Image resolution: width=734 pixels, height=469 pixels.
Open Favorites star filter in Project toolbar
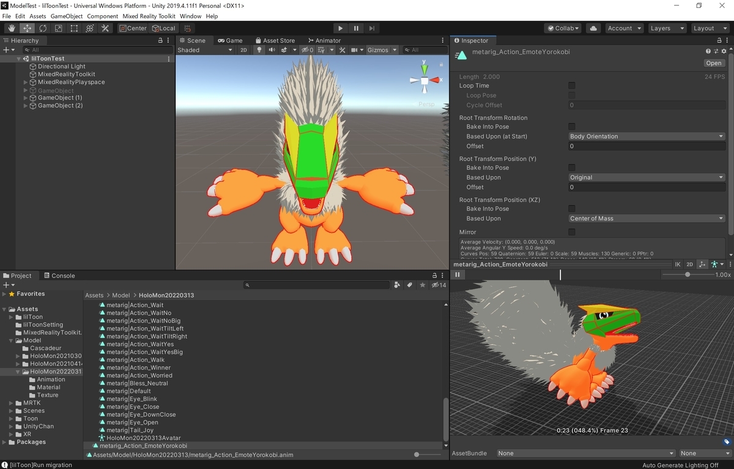(x=423, y=285)
